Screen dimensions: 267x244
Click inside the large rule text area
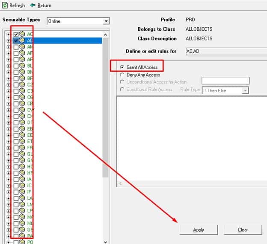(x=192, y=138)
